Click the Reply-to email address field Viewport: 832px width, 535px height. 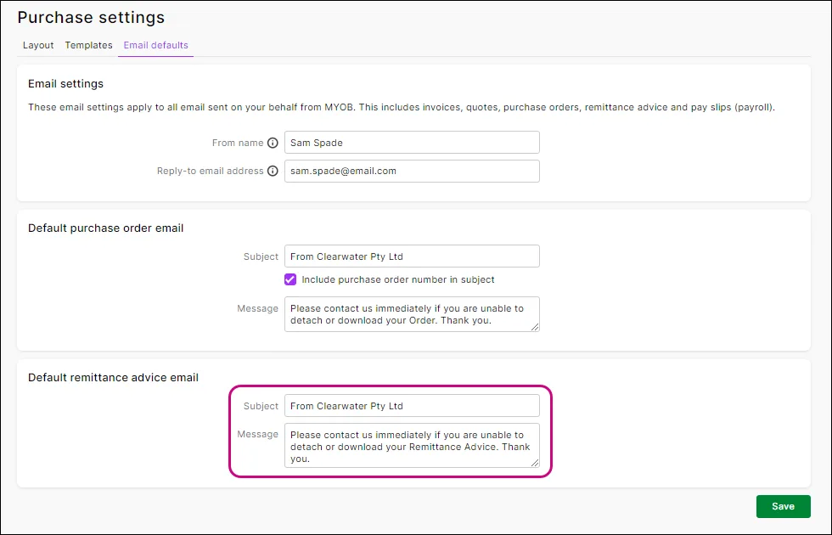pos(412,171)
